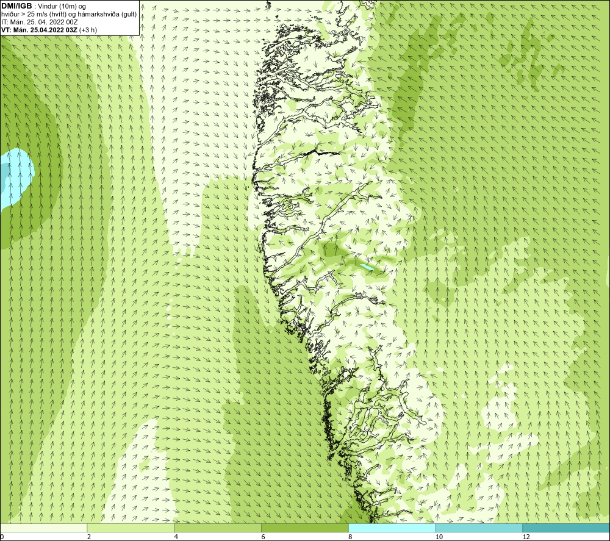Click the legend value '0'
Image resolution: width=610 pixels, height=541 pixels.
pyautogui.click(x=2, y=537)
